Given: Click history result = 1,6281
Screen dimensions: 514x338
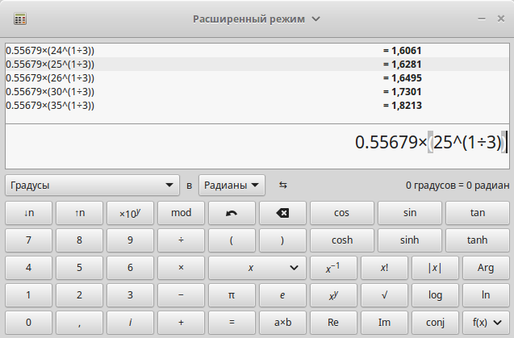Looking at the screenshot, I should (x=402, y=65).
